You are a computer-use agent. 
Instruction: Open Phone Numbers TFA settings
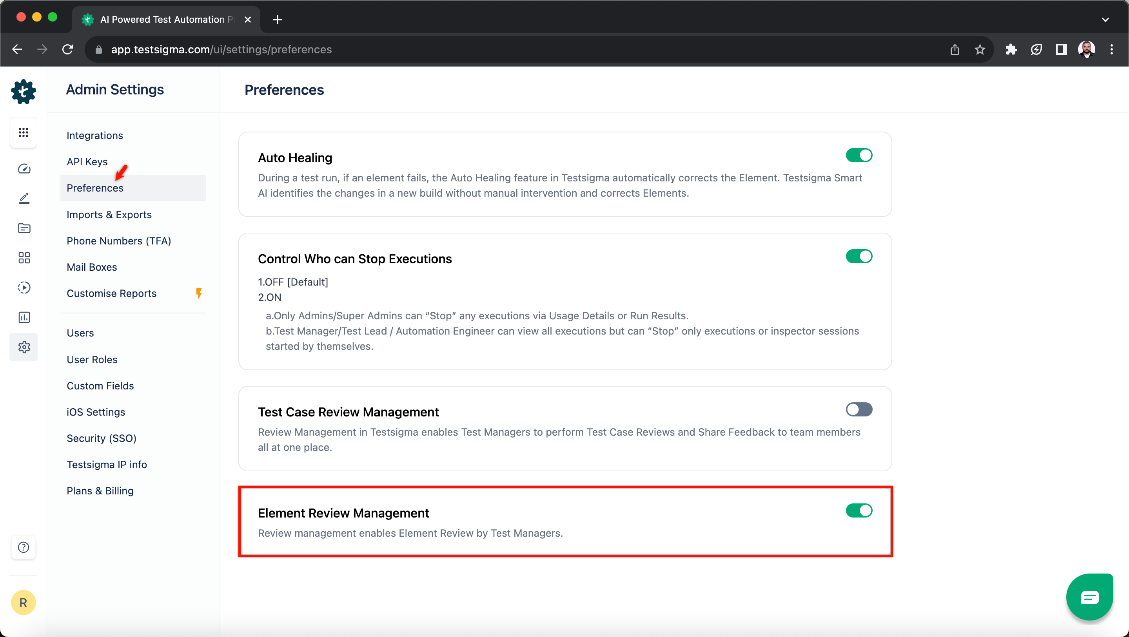point(119,241)
